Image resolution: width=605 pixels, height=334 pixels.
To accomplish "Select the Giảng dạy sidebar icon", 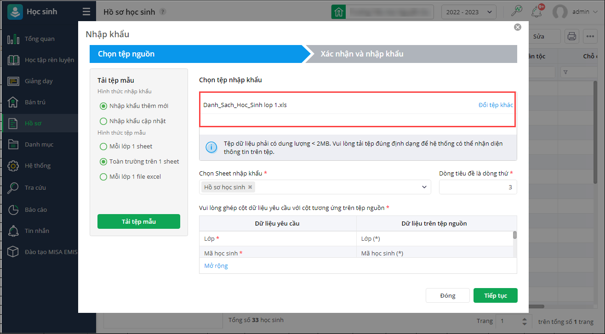I will coord(13,81).
